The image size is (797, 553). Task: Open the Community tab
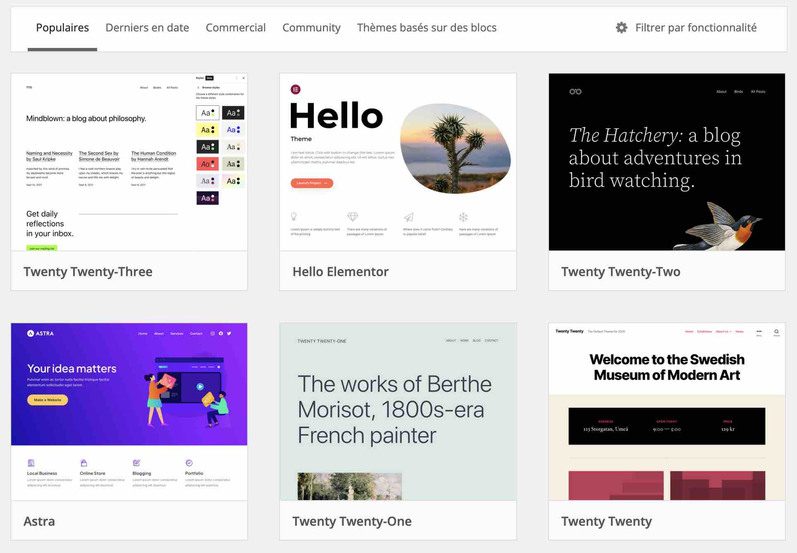(311, 28)
